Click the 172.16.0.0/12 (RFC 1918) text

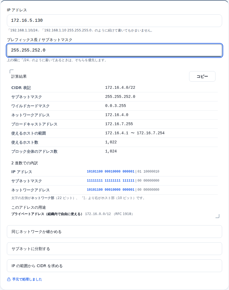point(109,214)
